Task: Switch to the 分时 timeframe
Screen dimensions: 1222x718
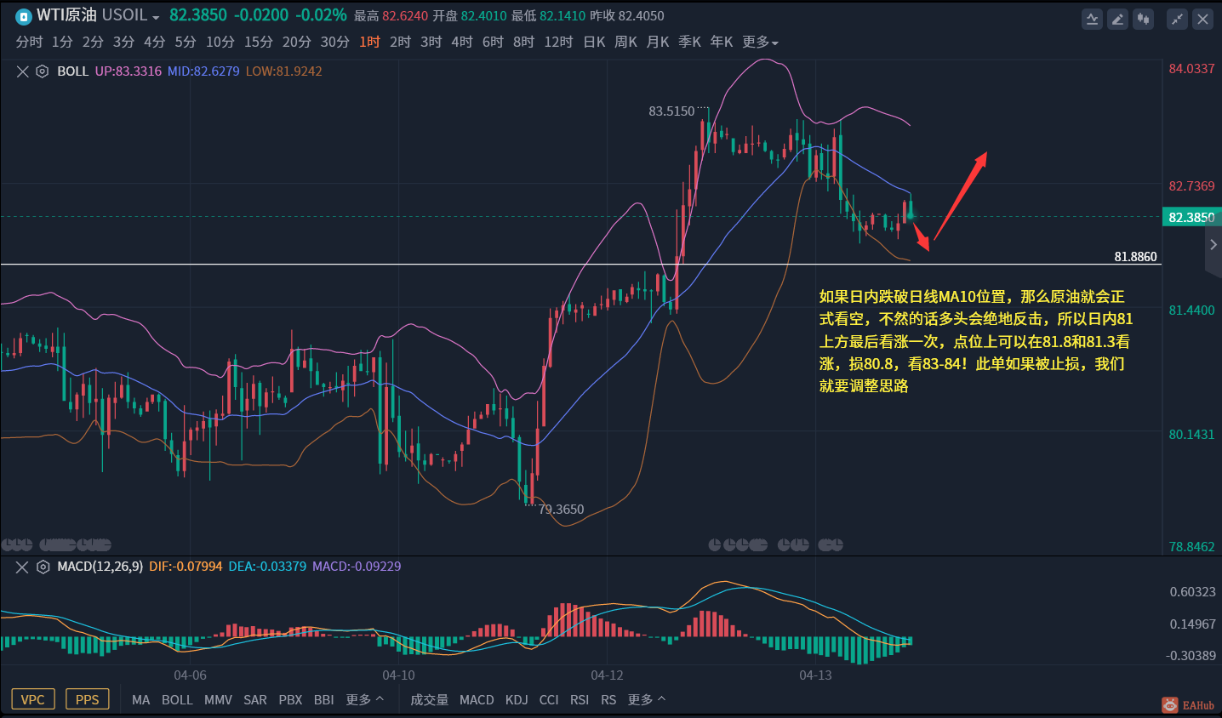Action: 29,42
